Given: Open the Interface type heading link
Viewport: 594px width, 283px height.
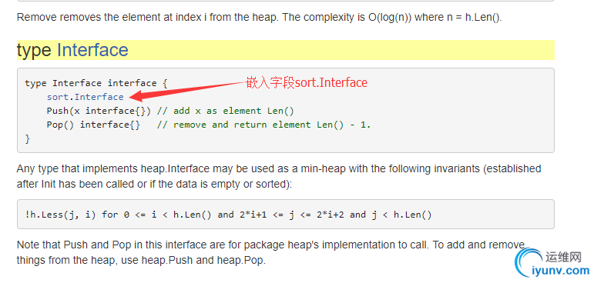Looking at the screenshot, I should pyautogui.click(x=92, y=50).
